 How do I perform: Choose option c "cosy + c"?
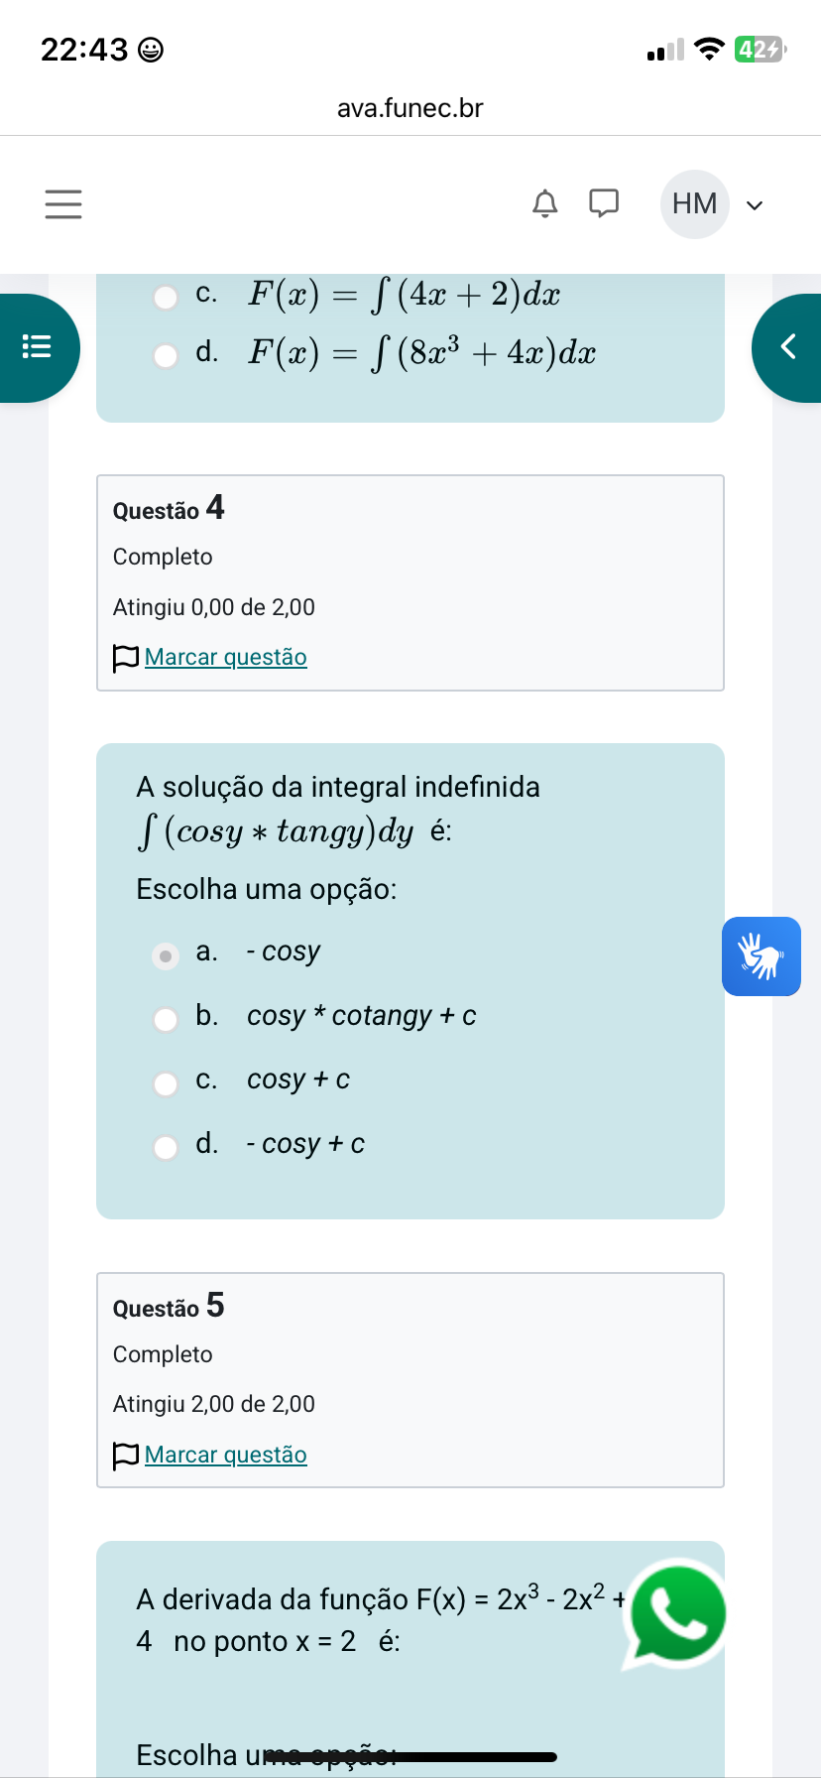coord(166,1083)
